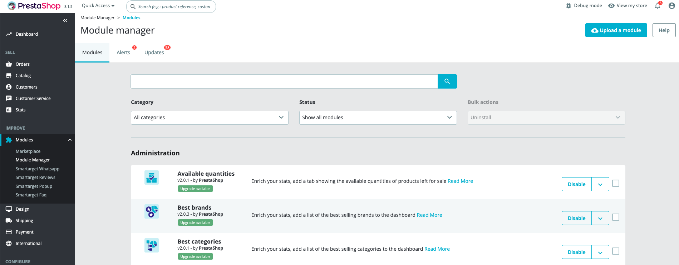This screenshot has width=679, height=265.
Task: Click the Best brands module icon
Action: [152, 211]
